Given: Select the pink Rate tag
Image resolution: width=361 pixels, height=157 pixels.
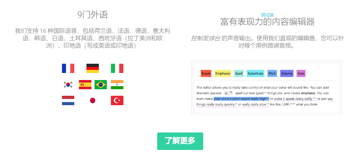Looking at the screenshot, I should pos(301,73).
